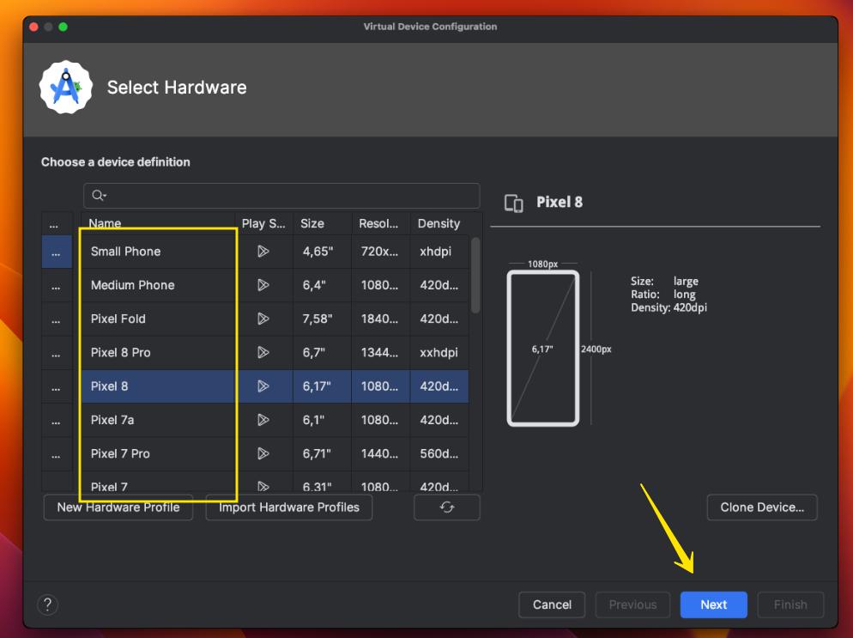Select the Pixel 7a device definition

[275, 420]
